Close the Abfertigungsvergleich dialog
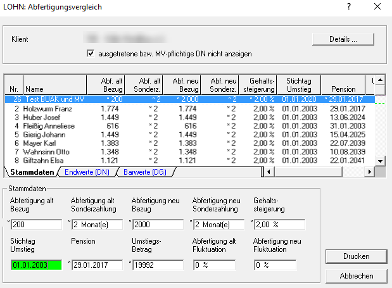 point(377,6)
